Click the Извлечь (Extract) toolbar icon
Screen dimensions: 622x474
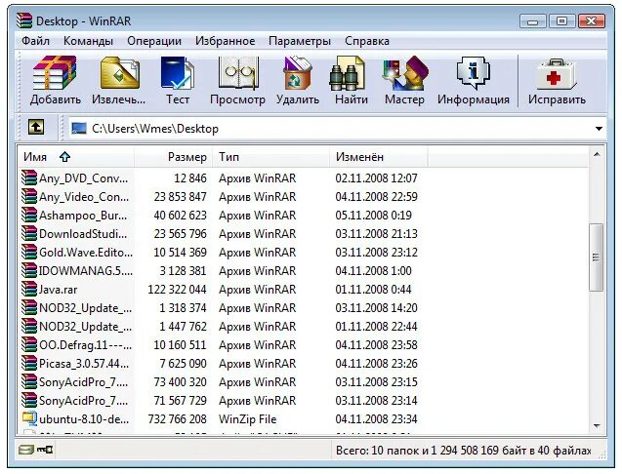(x=119, y=73)
